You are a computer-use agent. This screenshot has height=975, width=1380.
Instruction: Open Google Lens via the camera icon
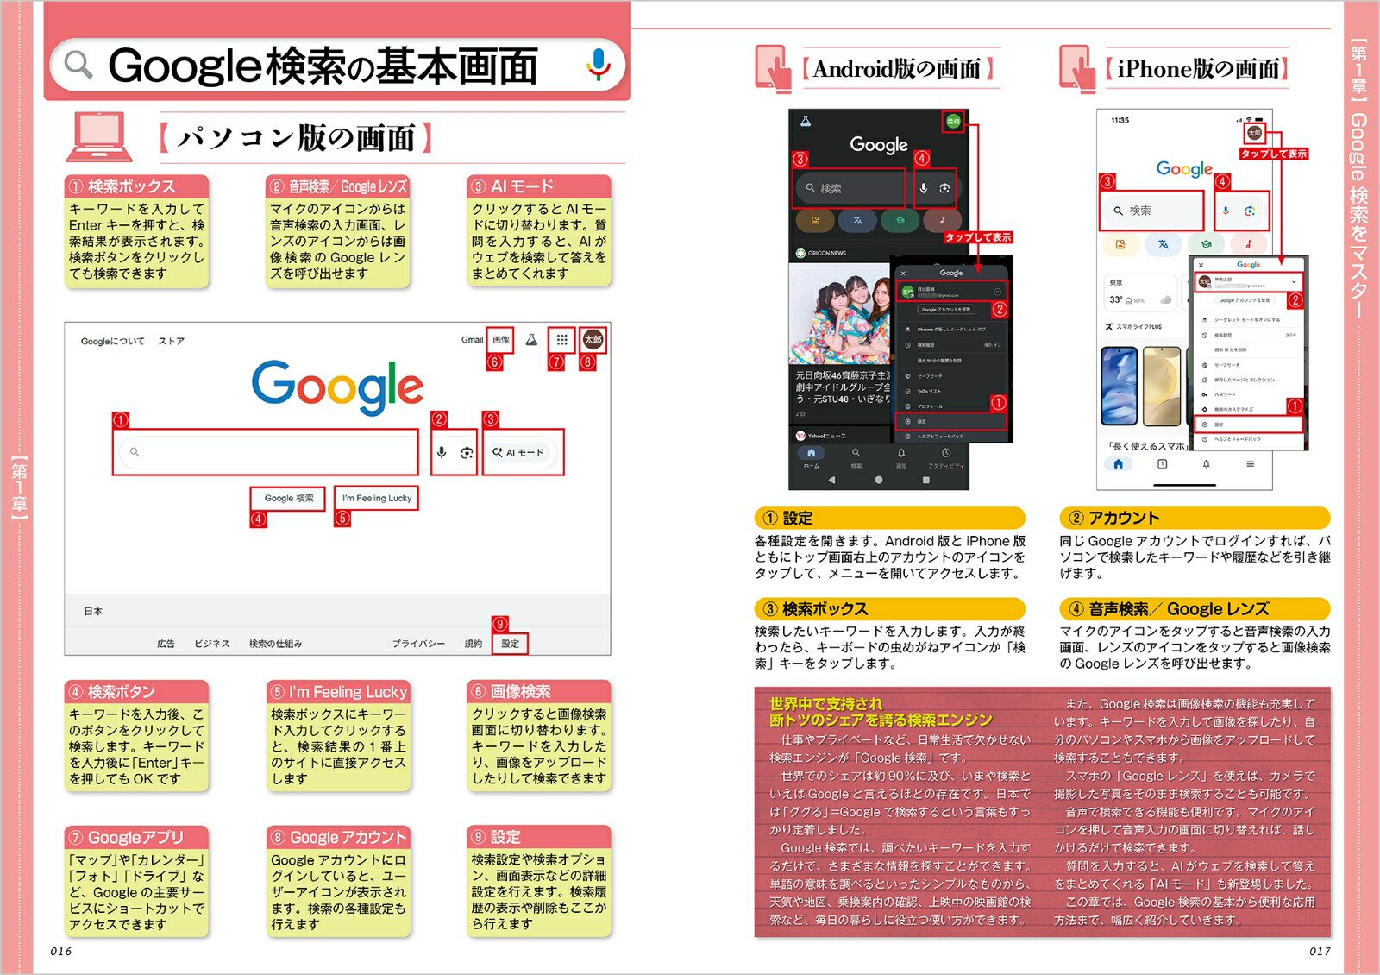(x=468, y=452)
